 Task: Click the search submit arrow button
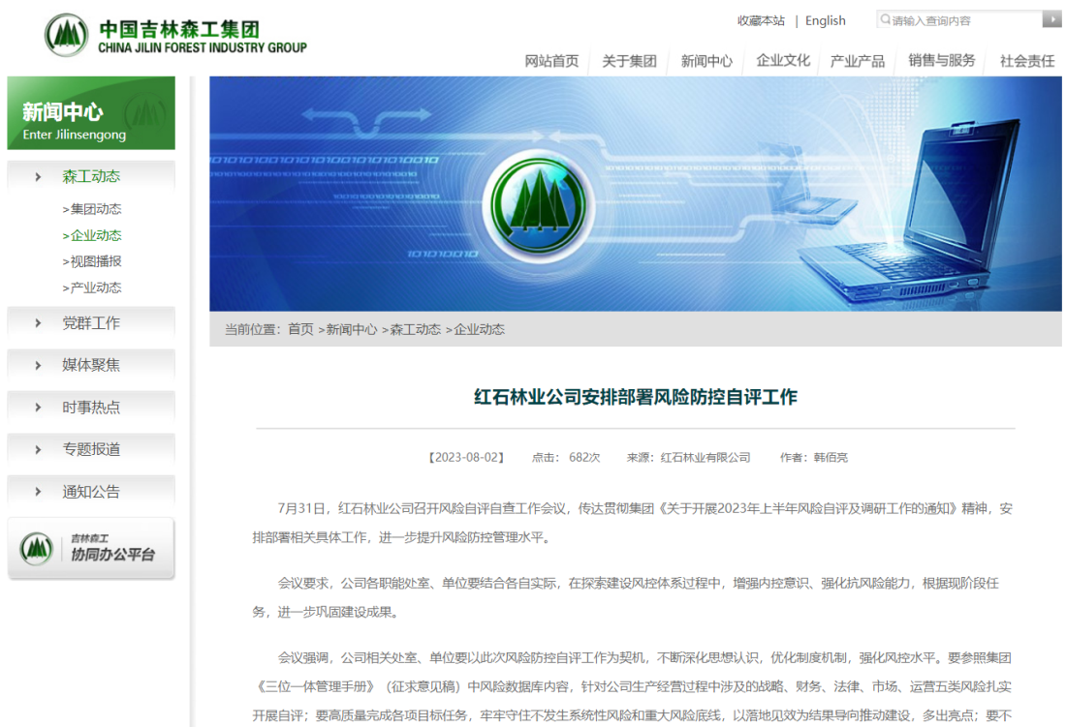(1051, 19)
